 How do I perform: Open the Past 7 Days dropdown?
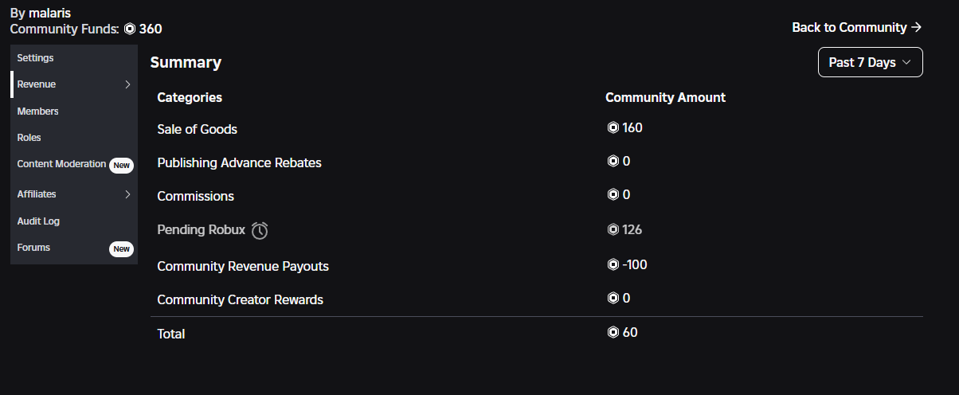(870, 62)
